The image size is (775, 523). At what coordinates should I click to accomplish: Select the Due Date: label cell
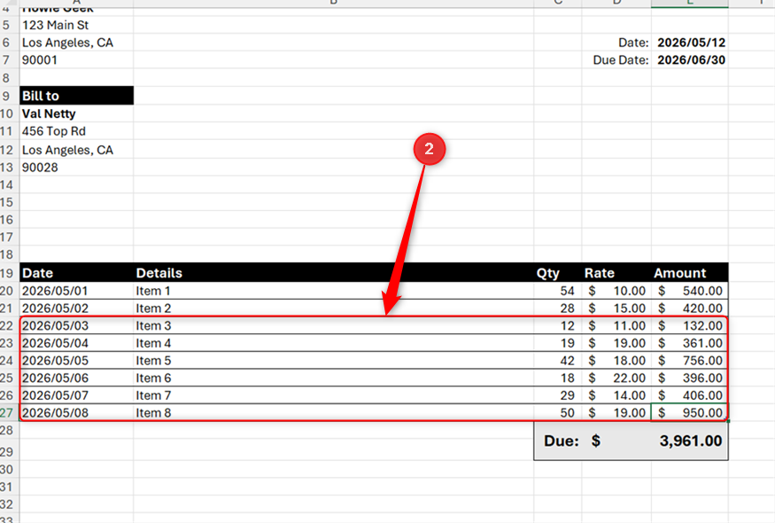[616, 60]
